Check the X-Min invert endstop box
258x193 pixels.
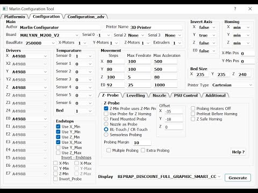(55, 163)
